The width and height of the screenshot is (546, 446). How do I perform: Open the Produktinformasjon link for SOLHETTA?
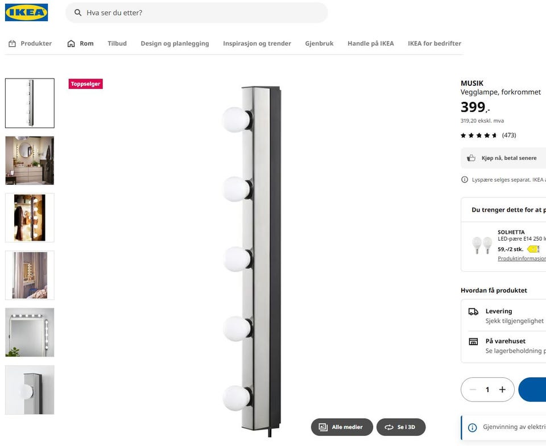[521, 259]
